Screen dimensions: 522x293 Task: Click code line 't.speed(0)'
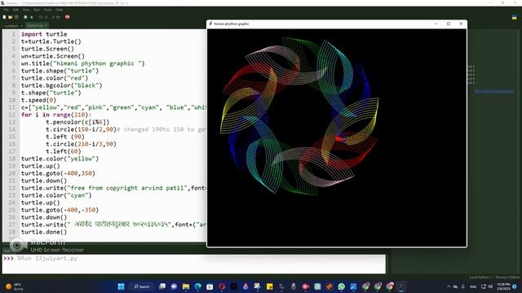pos(38,100)
